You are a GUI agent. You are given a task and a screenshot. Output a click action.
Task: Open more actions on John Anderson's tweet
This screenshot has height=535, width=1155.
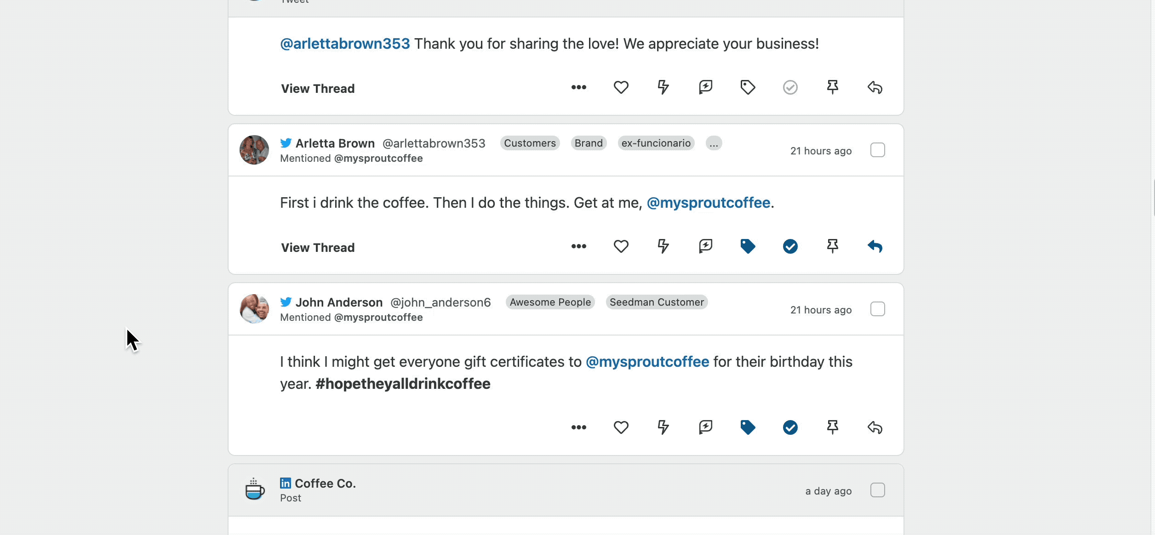(578, 427)
